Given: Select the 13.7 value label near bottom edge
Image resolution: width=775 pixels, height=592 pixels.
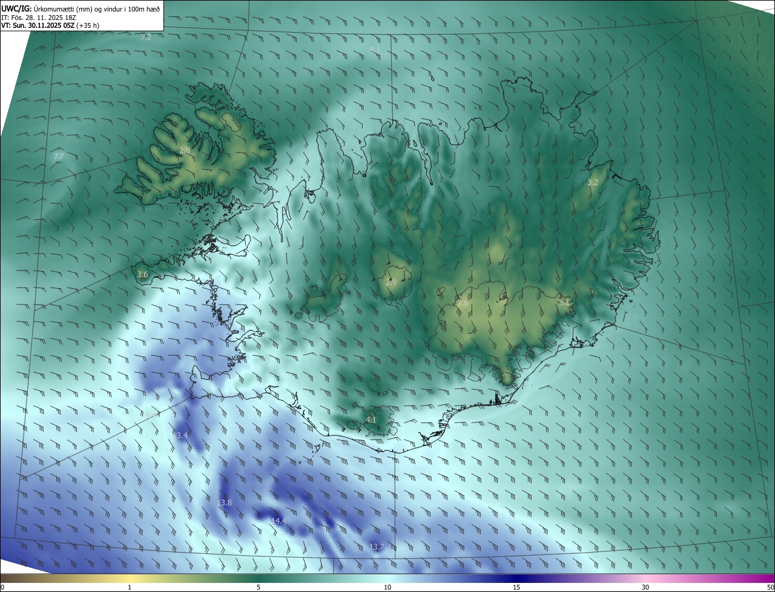Looking at the screenshot, I should pyautogui.click(x=377, y=547).
